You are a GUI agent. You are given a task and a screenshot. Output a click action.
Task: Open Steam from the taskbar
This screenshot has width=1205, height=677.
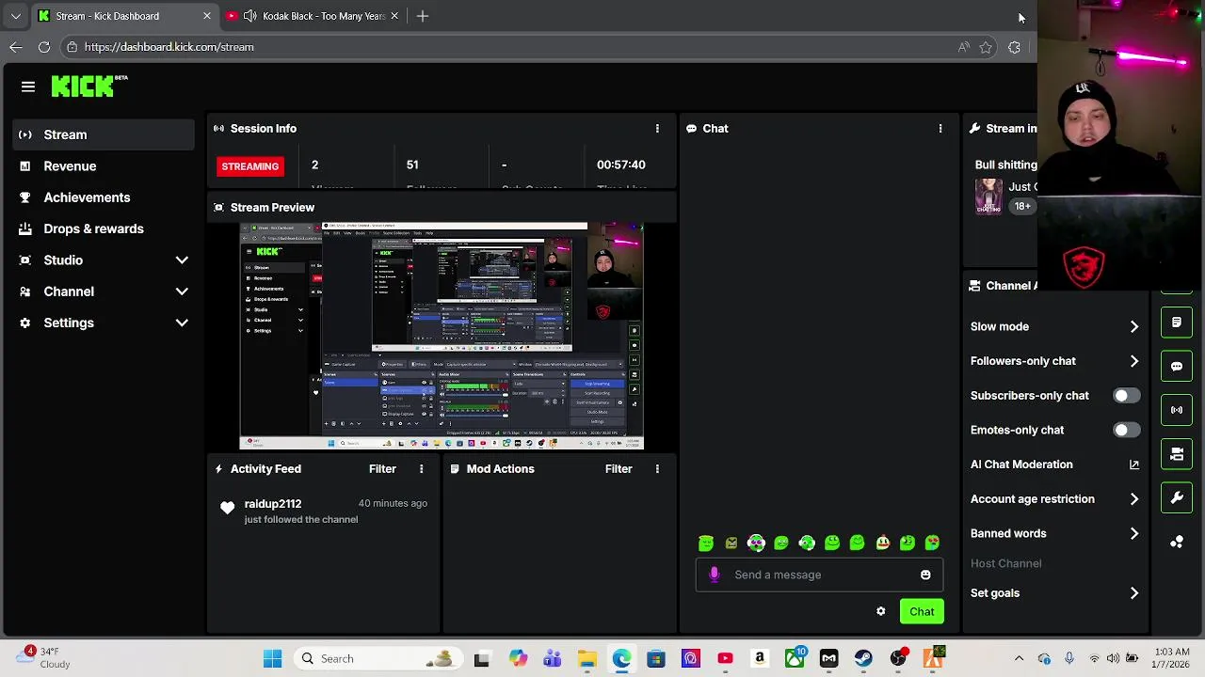click(863, 658)
